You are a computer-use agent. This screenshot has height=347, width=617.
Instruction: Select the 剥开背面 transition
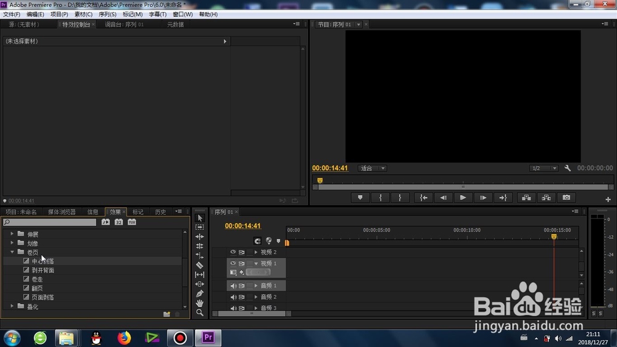coord(43,270)
